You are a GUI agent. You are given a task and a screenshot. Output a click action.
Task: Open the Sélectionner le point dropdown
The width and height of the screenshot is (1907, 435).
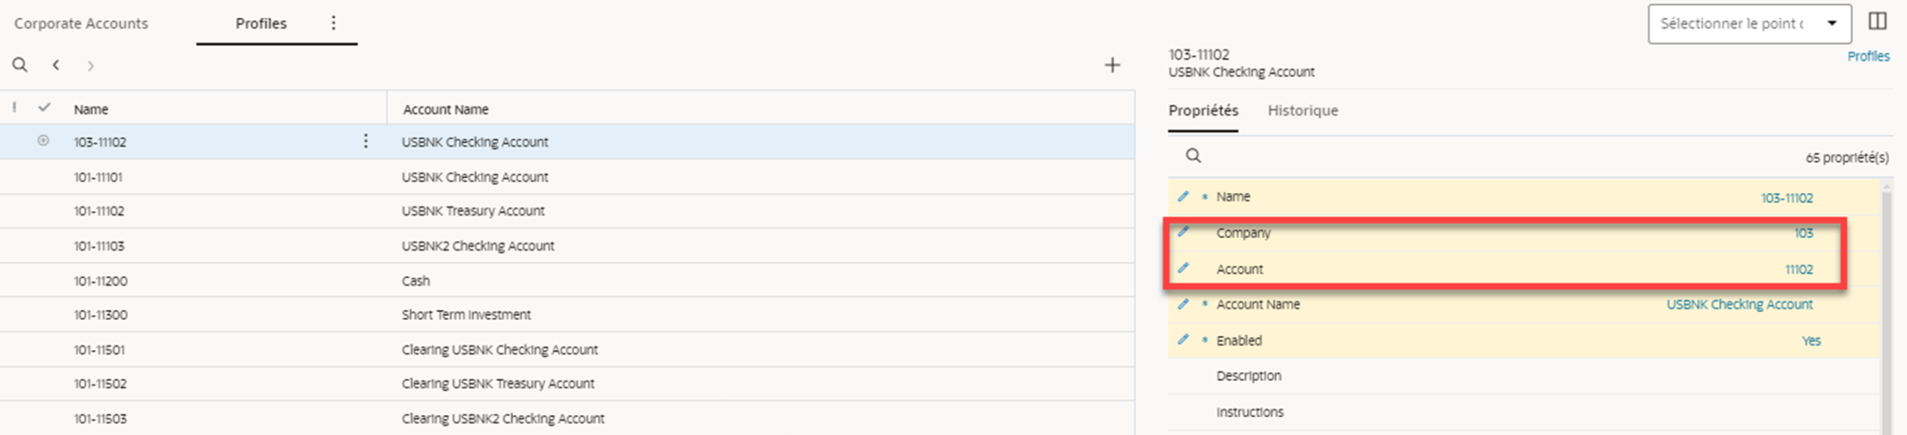(1750, 24)
